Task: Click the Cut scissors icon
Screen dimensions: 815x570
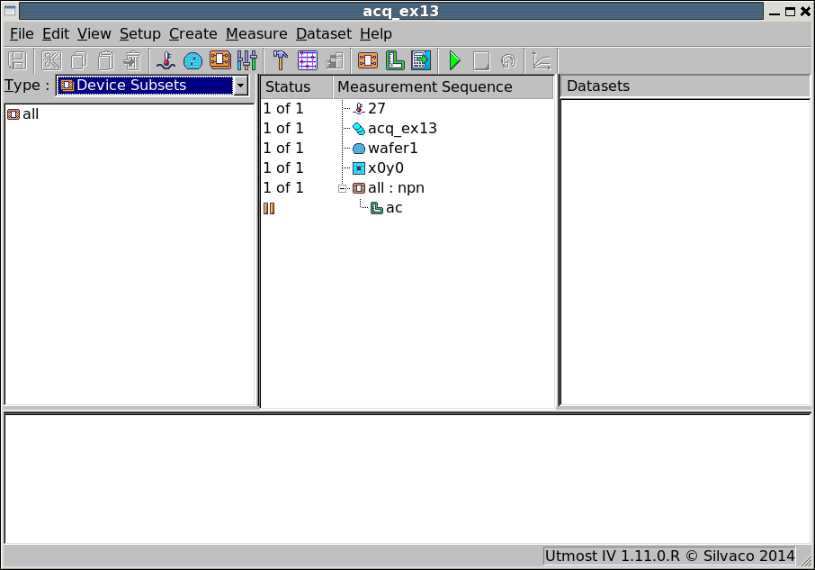Action: pyautogui.click(x=51, y=61)
